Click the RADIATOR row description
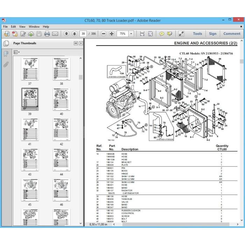The height and width of the screenshot is (245, 245). click(127, 190)
